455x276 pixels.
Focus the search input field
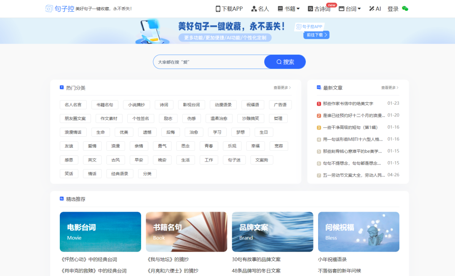209,62
